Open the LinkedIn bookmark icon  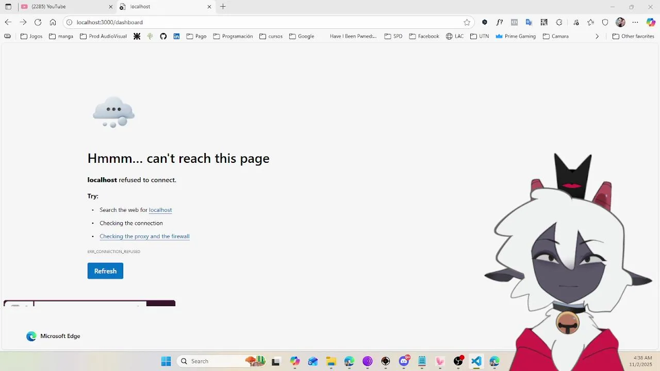176,36
